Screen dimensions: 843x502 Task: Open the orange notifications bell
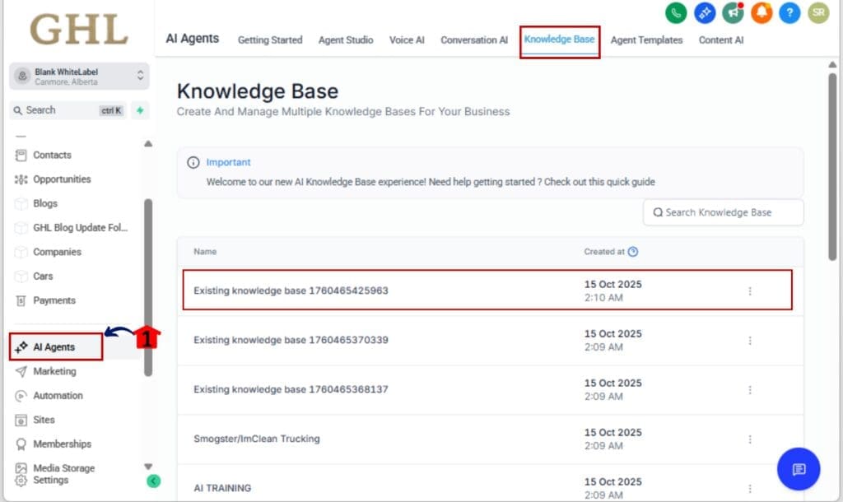pyautogui.click(x=761, y=12)
